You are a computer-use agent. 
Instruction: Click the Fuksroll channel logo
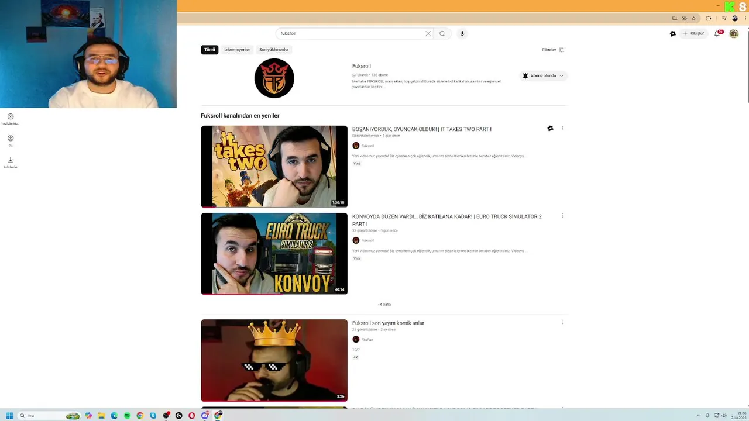click(274, 78)
